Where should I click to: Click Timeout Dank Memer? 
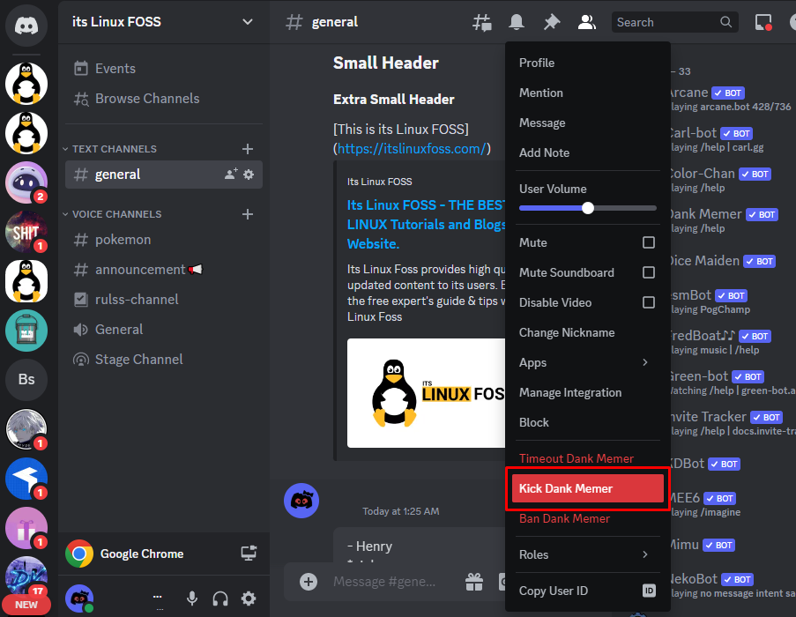[587, 458]
